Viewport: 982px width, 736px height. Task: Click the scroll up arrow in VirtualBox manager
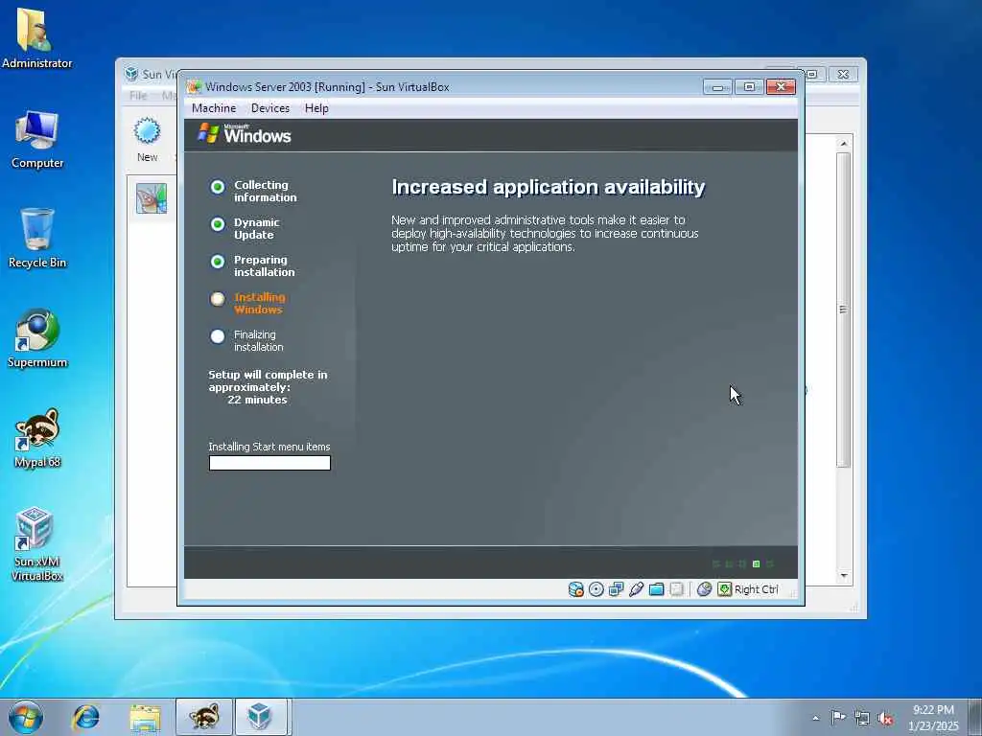(x=844, y=144)
